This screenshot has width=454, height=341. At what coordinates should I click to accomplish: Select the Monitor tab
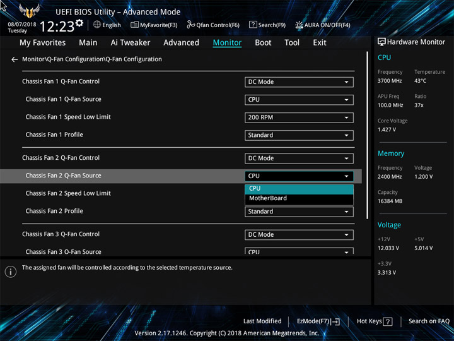[227, 43]
